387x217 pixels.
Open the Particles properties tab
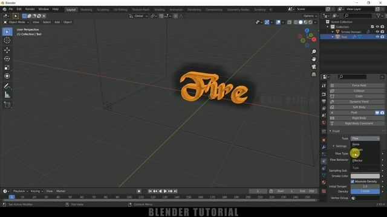click(324, 154)
